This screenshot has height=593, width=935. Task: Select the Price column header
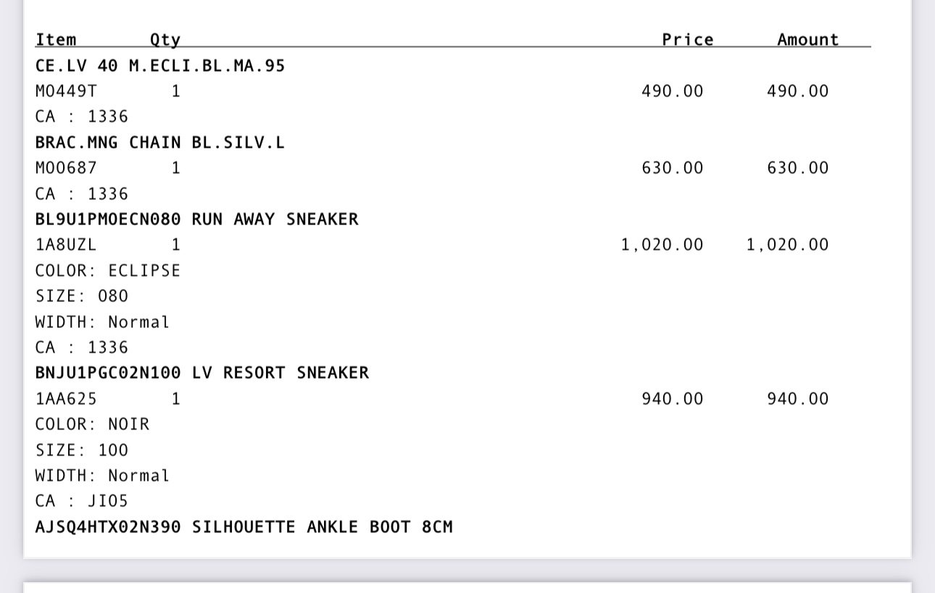688,39
